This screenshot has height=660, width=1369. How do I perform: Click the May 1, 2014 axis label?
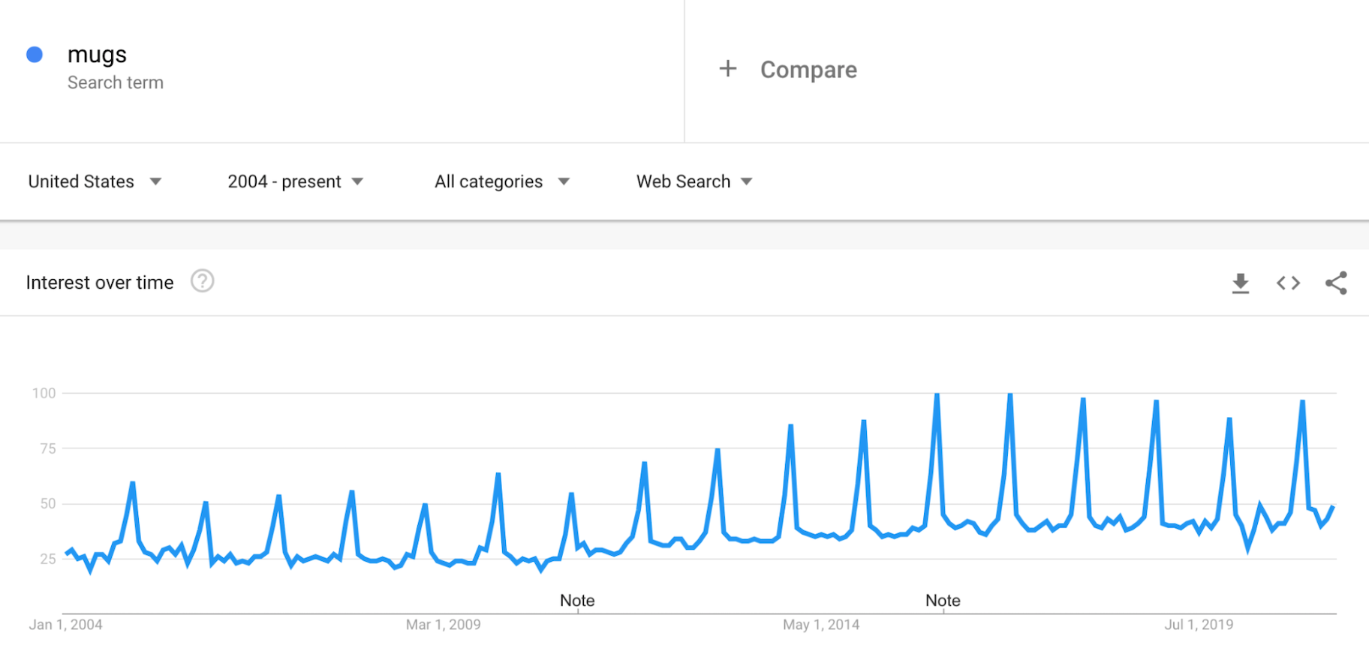pyautogui.click(x=821, y=625)
